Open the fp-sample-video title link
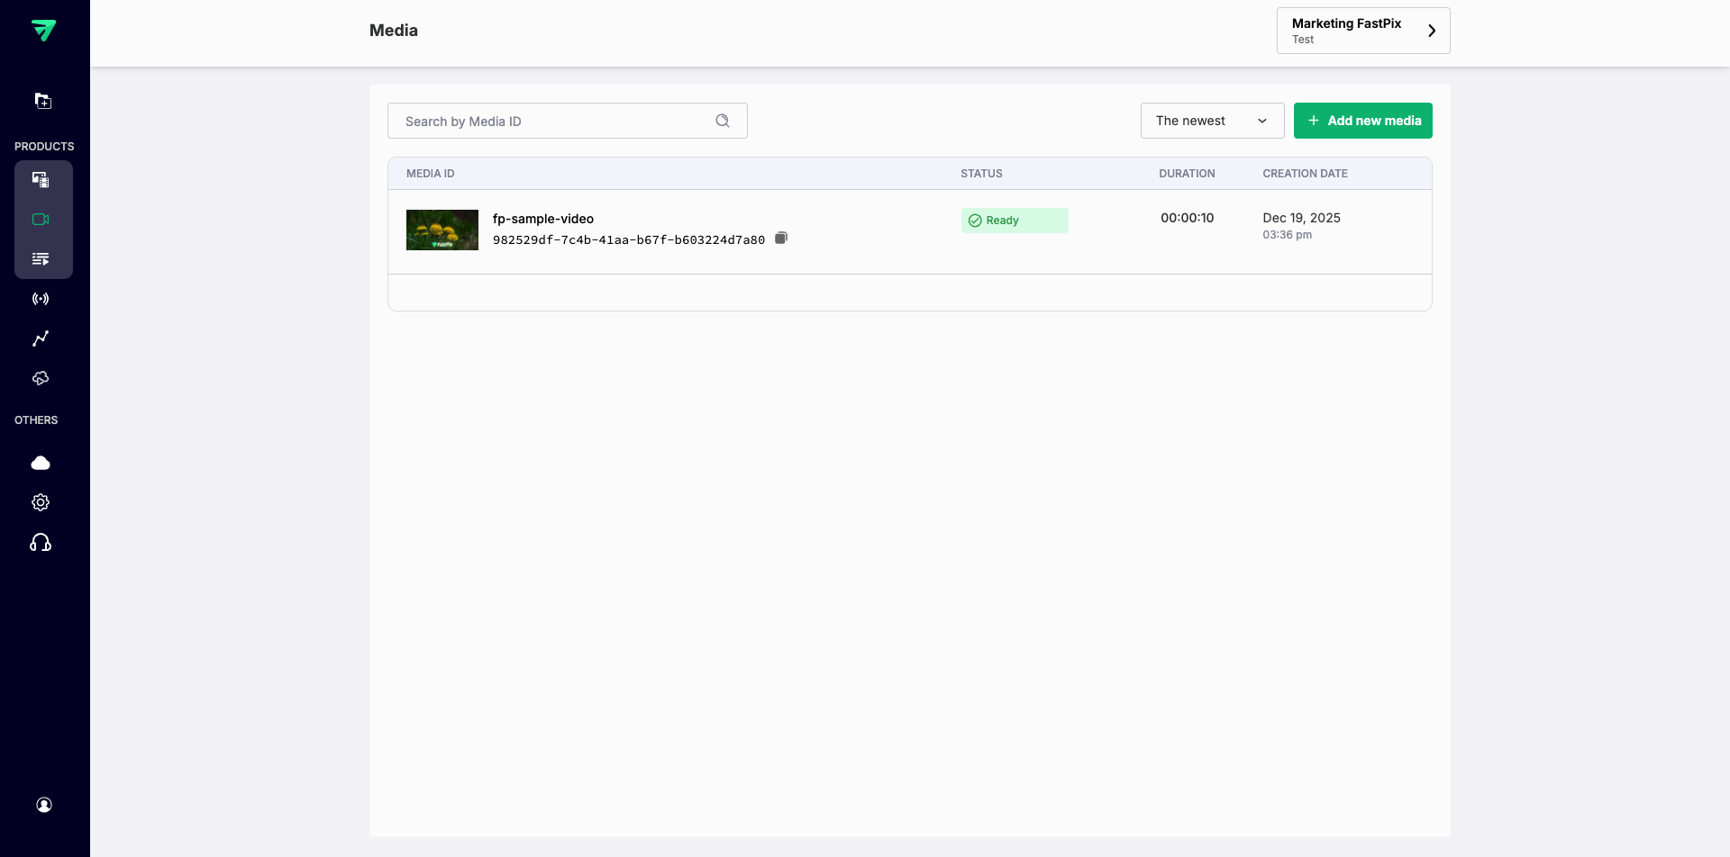Screen dimensions: 1730x857 click(x=542, y=219)
